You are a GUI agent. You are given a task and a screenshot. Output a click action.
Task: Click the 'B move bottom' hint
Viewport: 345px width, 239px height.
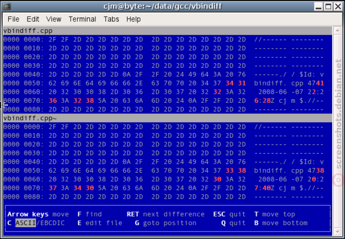point(281,223)
